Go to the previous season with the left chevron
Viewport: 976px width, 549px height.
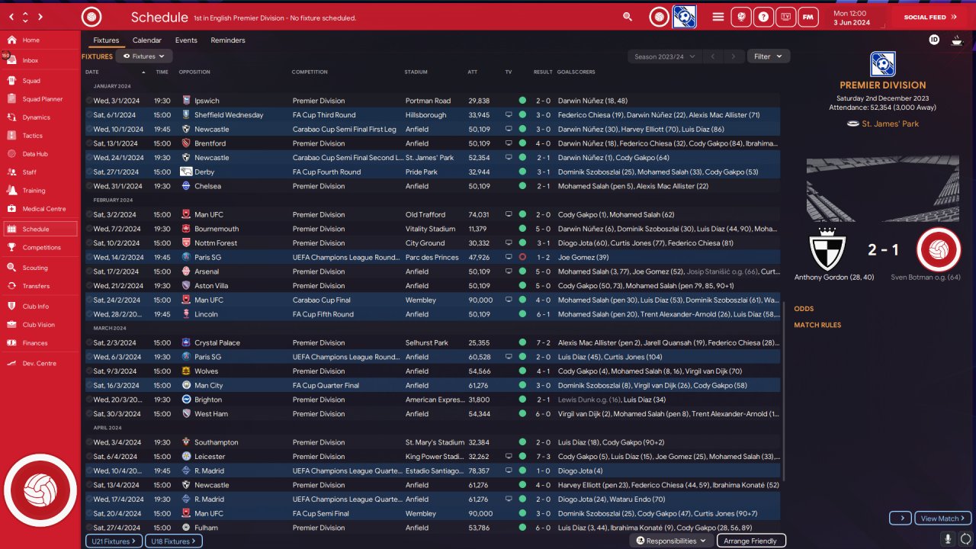point(713,56)
